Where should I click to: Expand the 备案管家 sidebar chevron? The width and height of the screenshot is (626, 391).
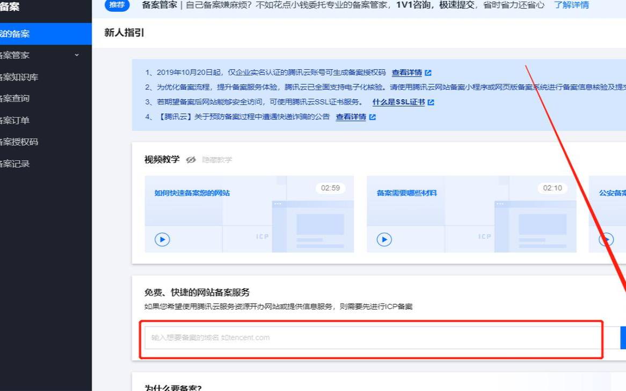[77, 55]
